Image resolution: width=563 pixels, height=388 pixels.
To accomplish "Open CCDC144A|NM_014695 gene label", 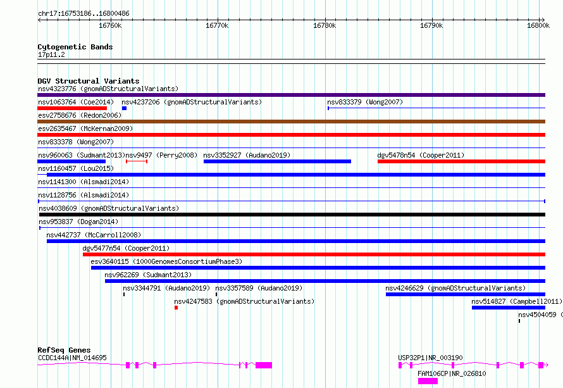I will click(x=72, y=358).
